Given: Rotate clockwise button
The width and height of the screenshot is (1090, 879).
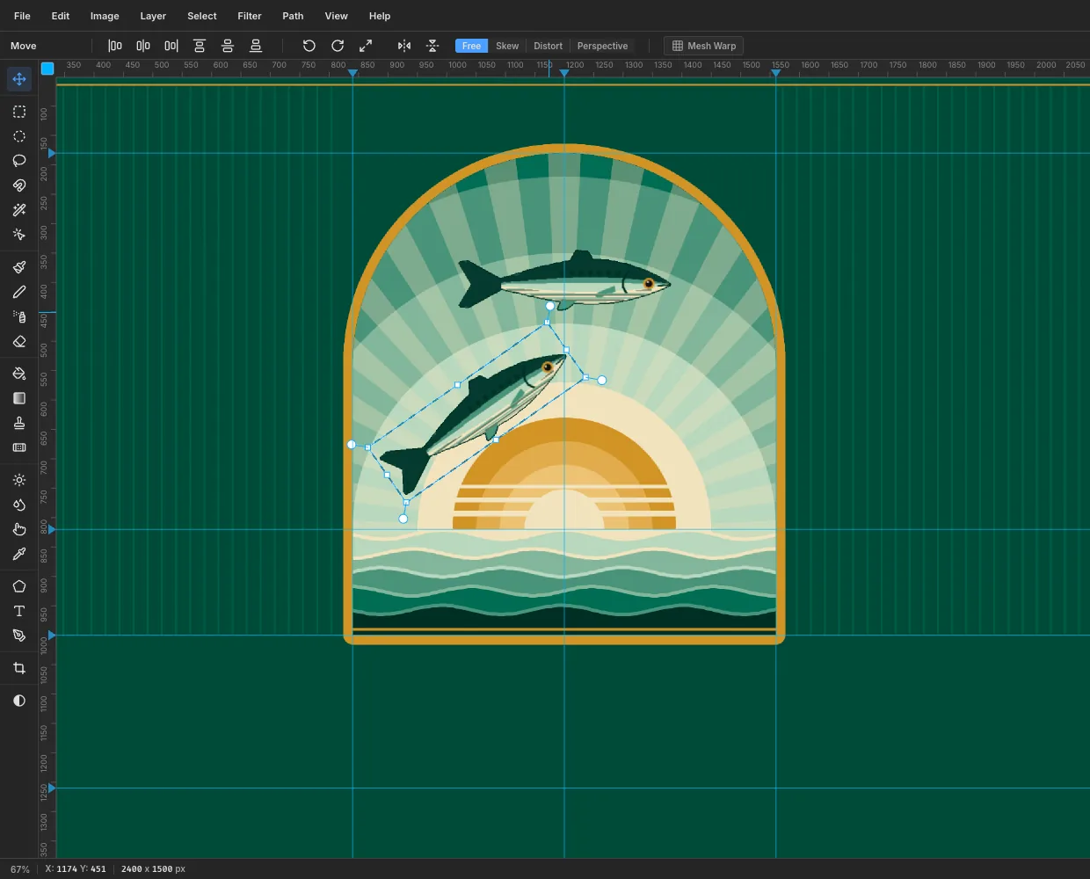Looking at the screenshot, I should [x=338, y=46].
